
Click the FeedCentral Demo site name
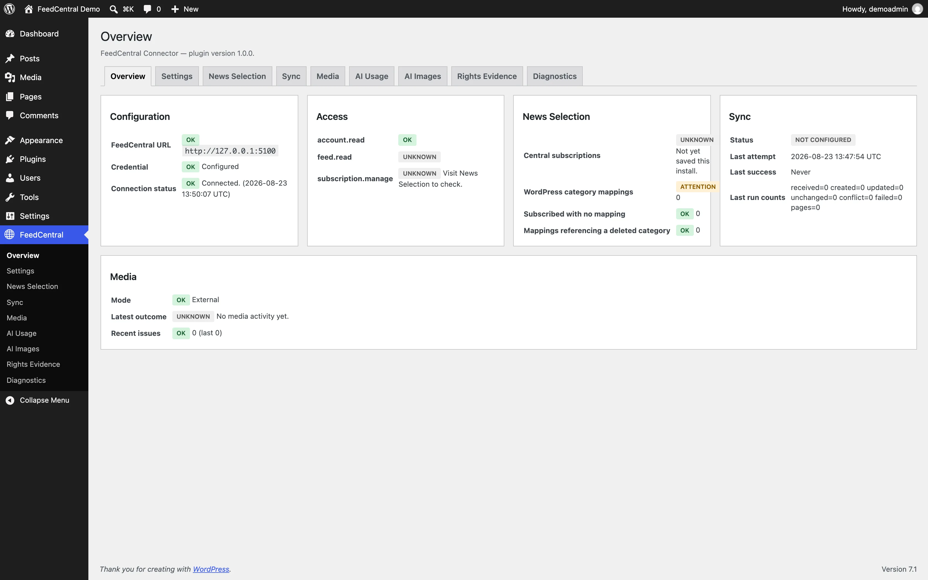[69, 9]
